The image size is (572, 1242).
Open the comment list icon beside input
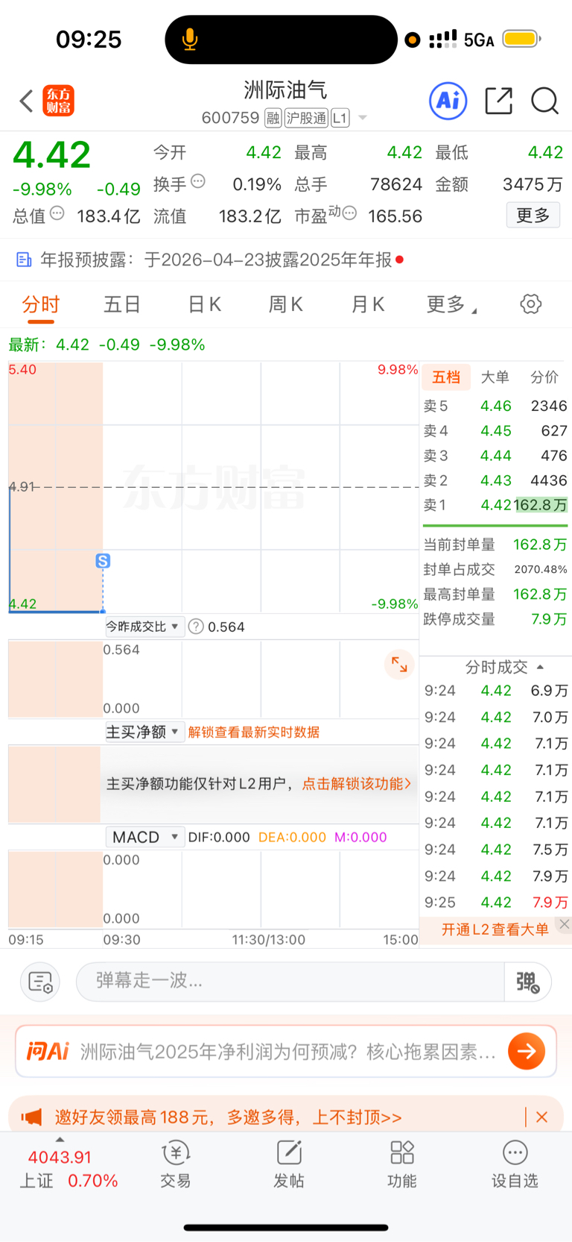tap(39, 982)
